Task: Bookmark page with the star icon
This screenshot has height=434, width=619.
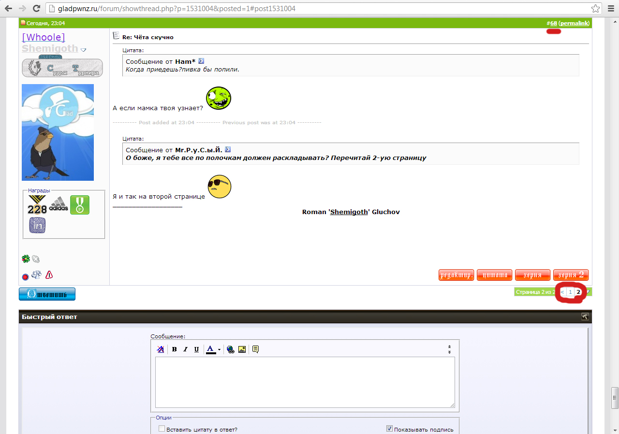Action: coord(596,9)
